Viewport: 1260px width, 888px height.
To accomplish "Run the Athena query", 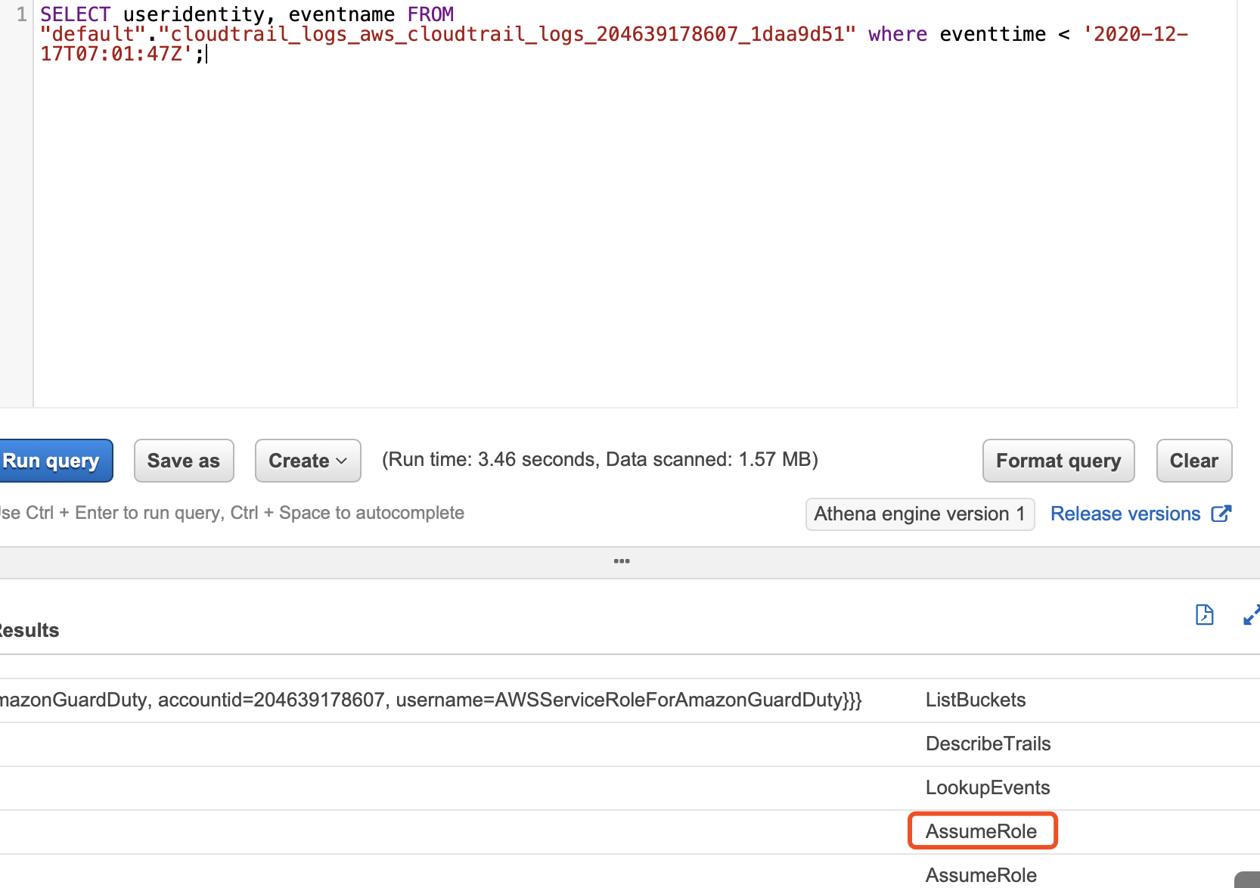I will pyautogui.click(x=54, y=461).
